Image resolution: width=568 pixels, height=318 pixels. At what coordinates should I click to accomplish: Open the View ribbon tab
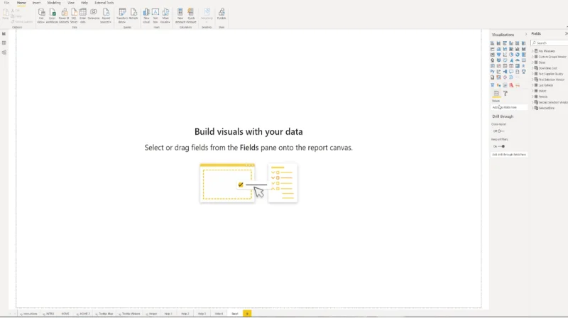tap(70, 3)
